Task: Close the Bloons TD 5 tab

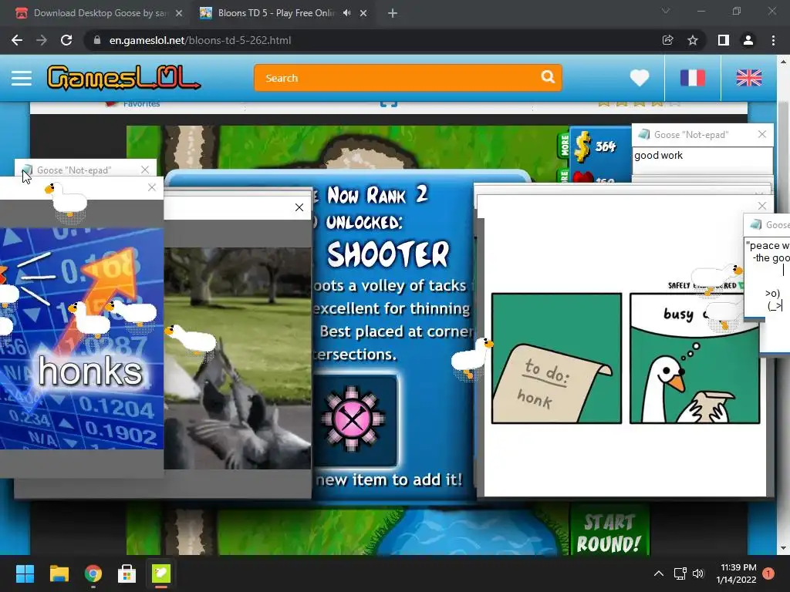Action: (x=363, y=13)
